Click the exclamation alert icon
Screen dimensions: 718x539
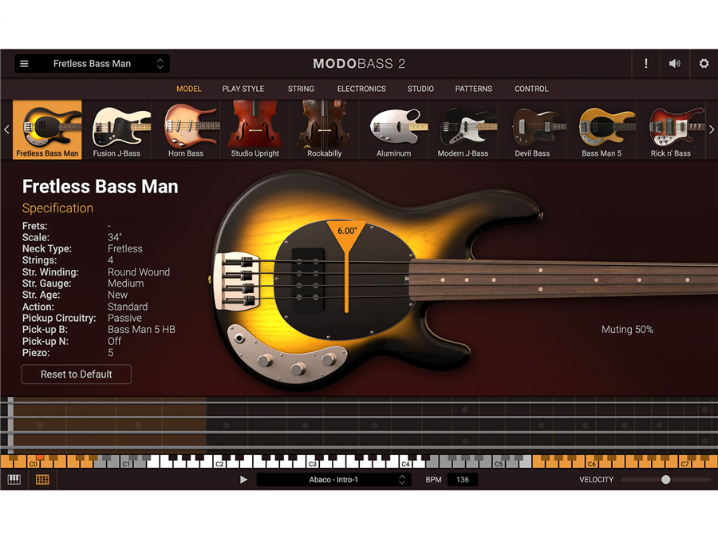pyautogui.click(x=646, y=64)
